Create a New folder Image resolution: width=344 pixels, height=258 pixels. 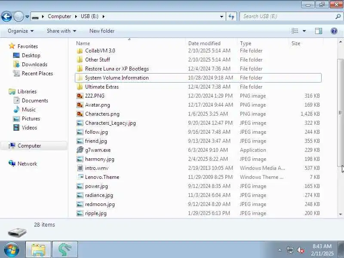(x=102, y=31)
